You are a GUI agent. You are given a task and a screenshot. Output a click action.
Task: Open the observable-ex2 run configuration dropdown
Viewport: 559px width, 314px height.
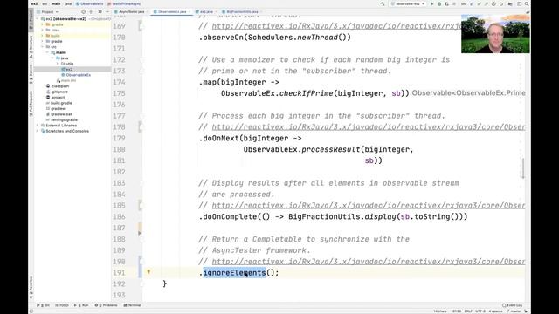tap(408, 3)
